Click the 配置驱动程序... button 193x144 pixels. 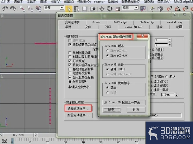[79, 115]
